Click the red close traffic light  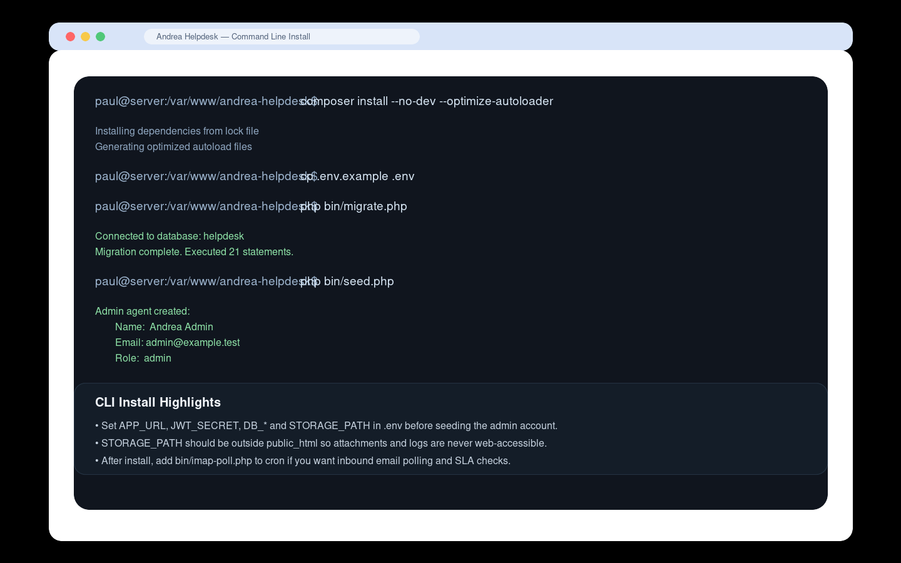70,36
